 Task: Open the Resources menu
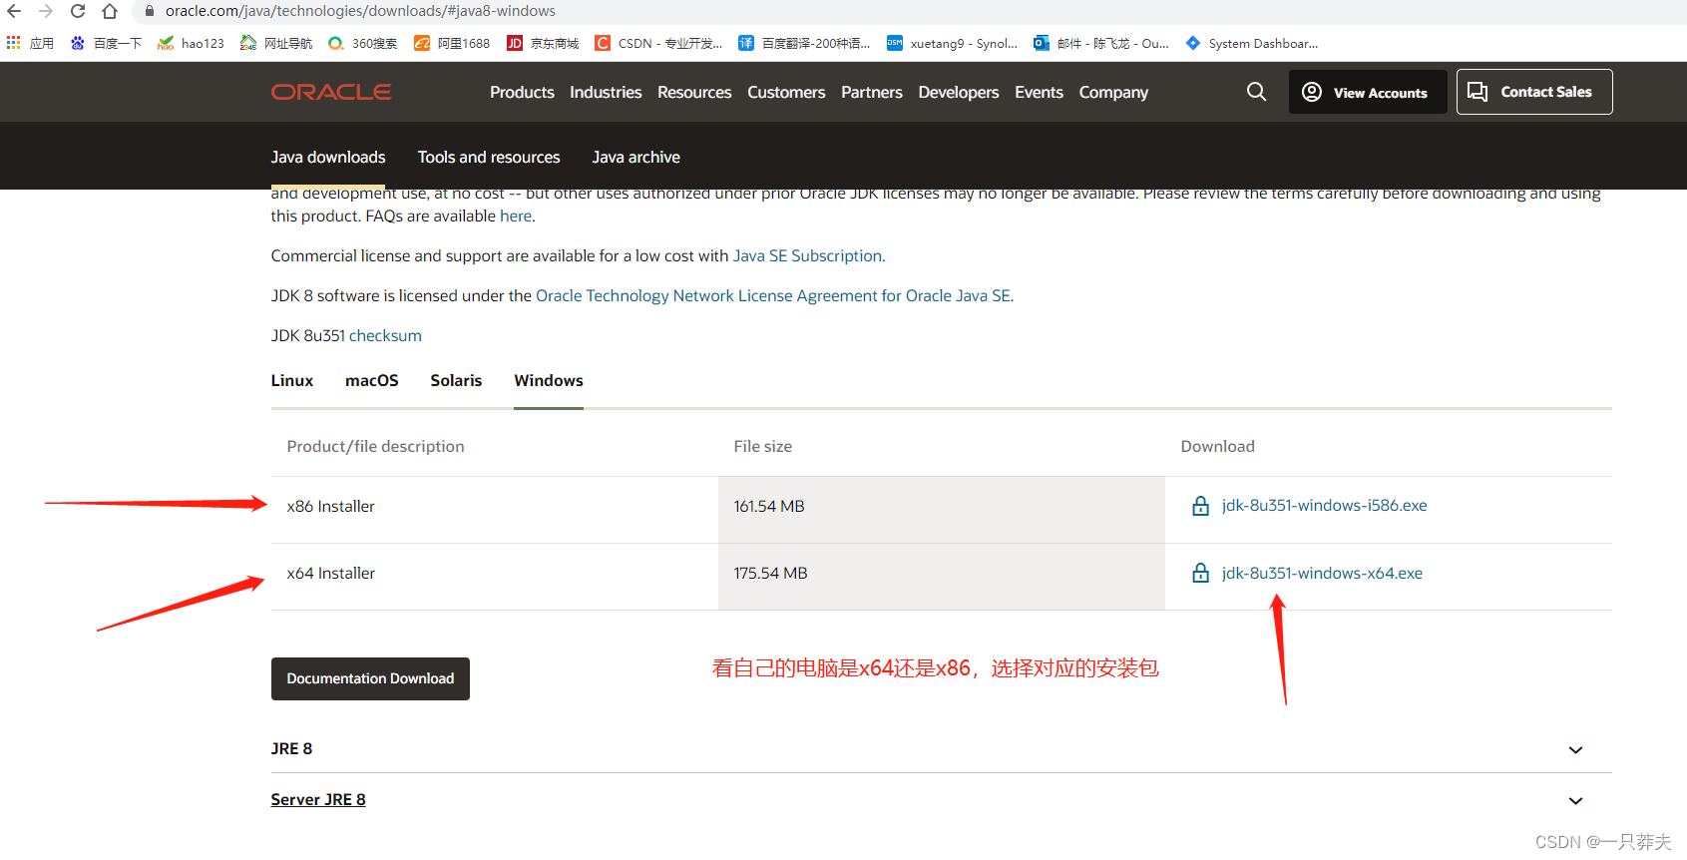[694, 92]
